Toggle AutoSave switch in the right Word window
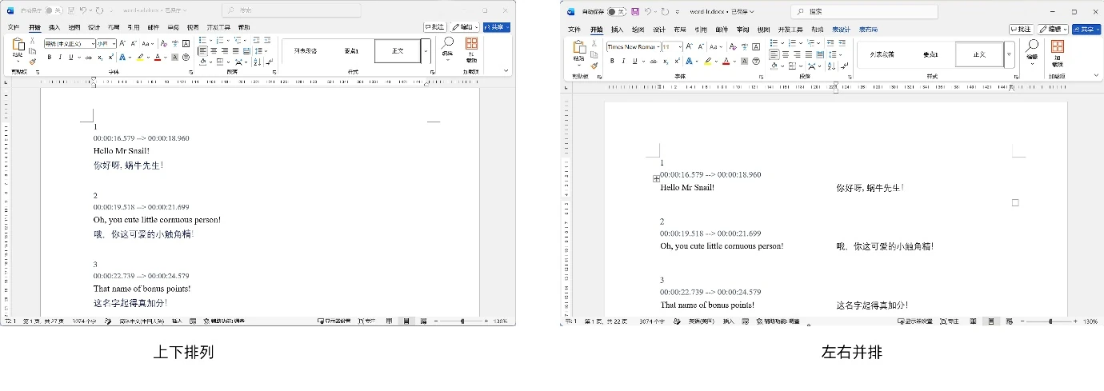The image size is (1104, 391). tap(616, 12)
